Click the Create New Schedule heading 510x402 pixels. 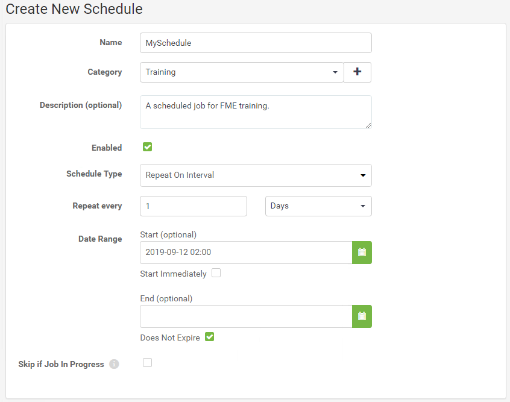tap(74, 9)
